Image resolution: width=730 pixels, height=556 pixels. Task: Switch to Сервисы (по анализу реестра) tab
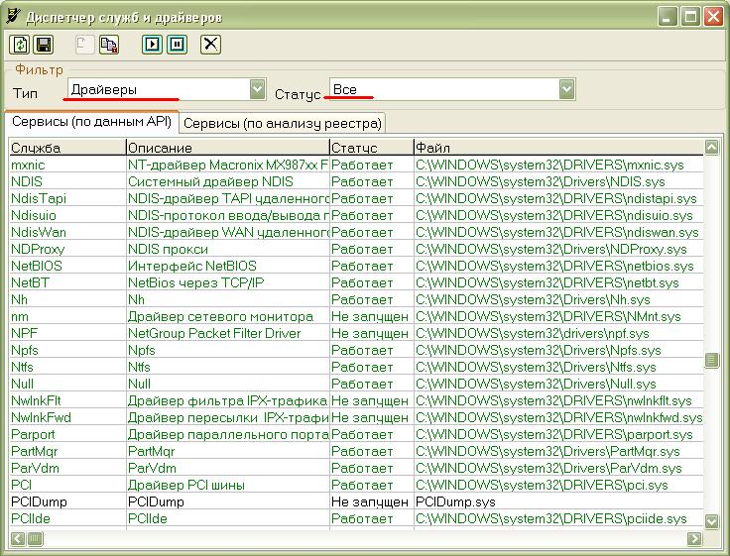(x=283, y=123)
